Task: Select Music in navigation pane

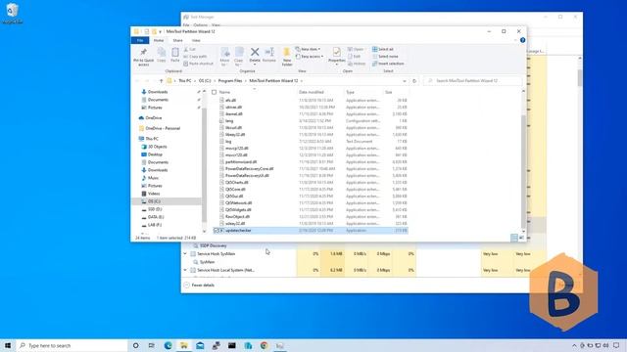Action: (x=153, y=178)
